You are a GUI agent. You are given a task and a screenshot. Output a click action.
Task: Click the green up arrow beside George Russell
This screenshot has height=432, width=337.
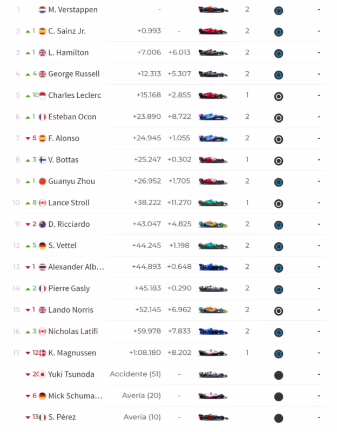point(28,74)
